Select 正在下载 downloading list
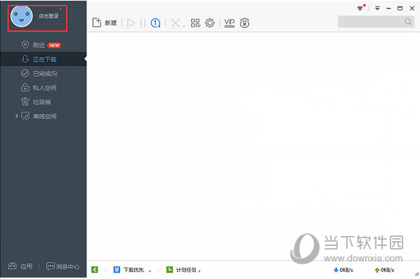Screen dimensions: 420x279 pos(43,59)
